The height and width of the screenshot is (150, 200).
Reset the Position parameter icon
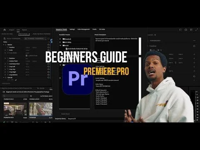pyautogui.click(x=49, y=47)
